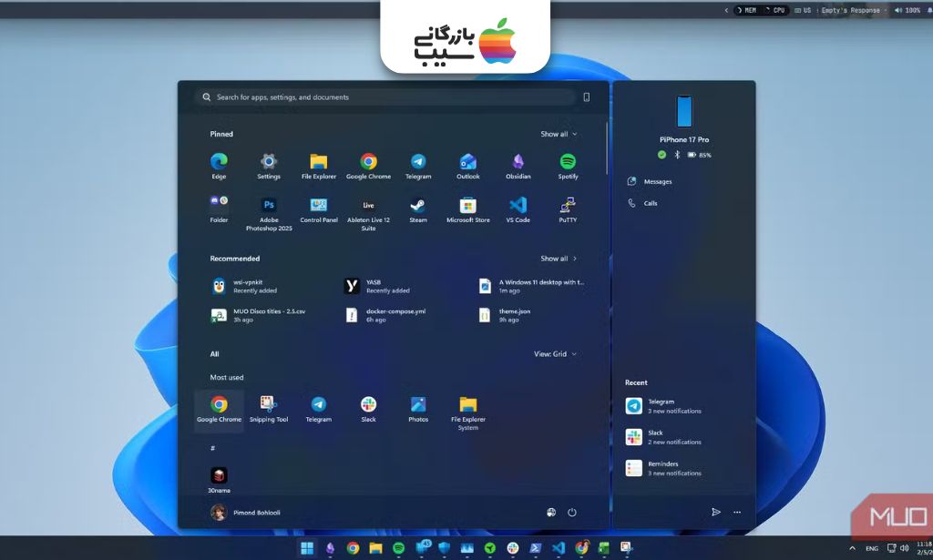The image size is (933, 560).
Task: Open the recommended theme.json file
Action: point(505,315)
